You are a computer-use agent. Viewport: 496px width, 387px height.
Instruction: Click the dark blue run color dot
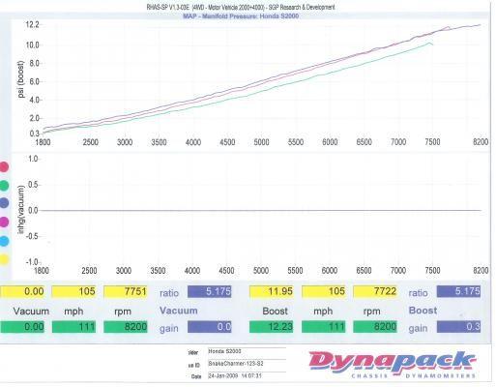(4, 203)
